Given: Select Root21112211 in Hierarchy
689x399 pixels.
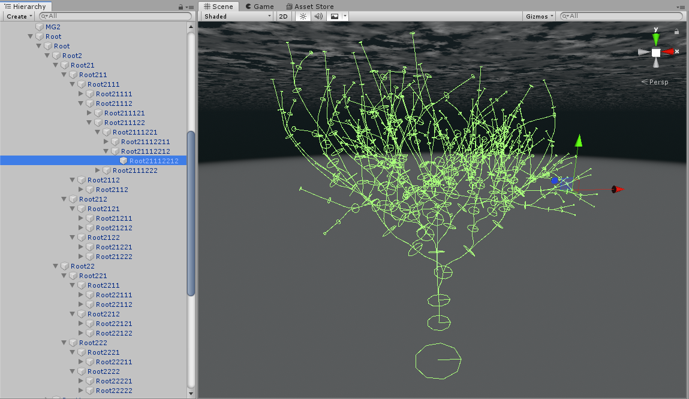Looking at the screenshot, I should pyautogui.click(x=146, y=142).
